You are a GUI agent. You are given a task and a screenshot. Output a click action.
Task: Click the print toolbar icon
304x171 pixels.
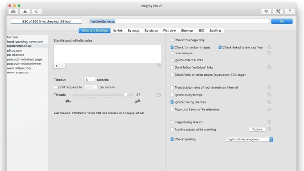click(x=13, y=11)
